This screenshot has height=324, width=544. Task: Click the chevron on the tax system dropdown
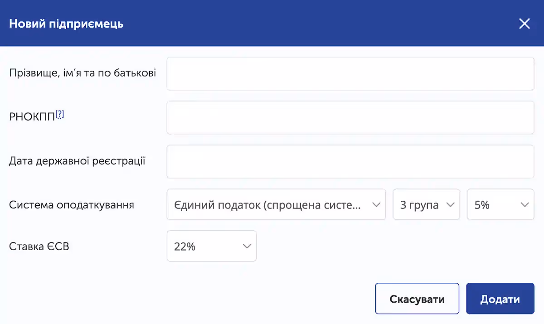pos(376,204)
